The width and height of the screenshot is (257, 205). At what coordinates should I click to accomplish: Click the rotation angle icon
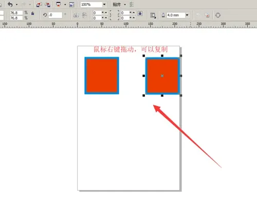(x=45, y=15)
